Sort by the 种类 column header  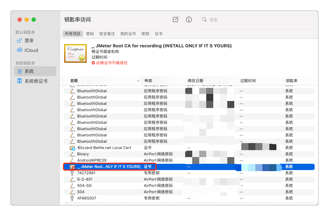(148, 81)
